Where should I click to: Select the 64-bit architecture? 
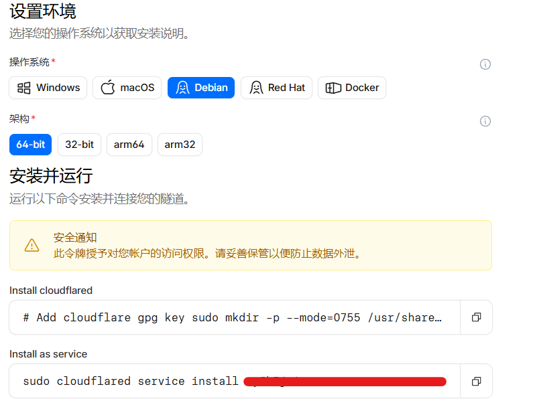(31, 145)
